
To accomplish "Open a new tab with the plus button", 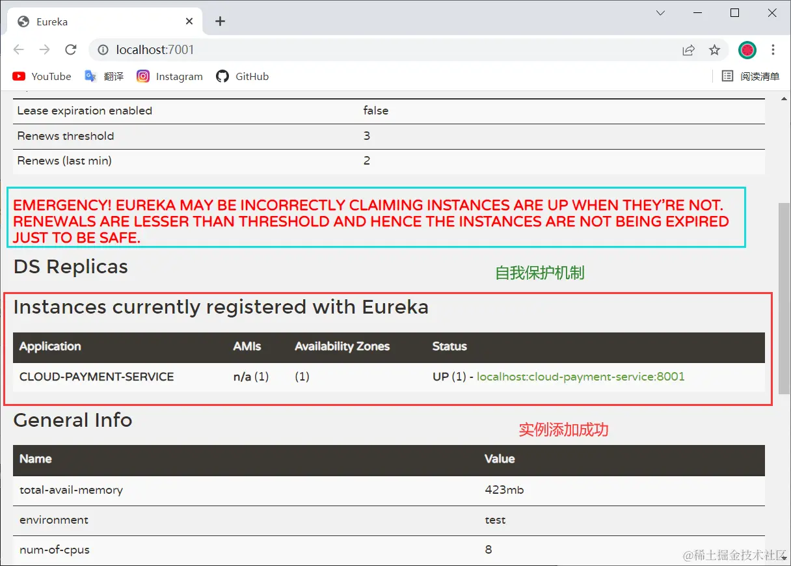I will point(220,21).
